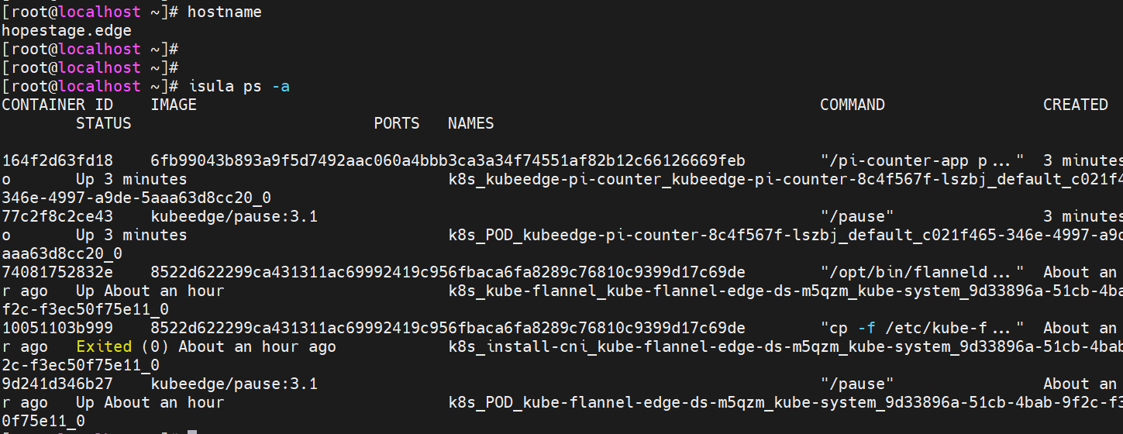This screenshot has height=434, width=1123.
Task: Click the "/opt/bin/flanneld..." command entry
Action: 921,272
